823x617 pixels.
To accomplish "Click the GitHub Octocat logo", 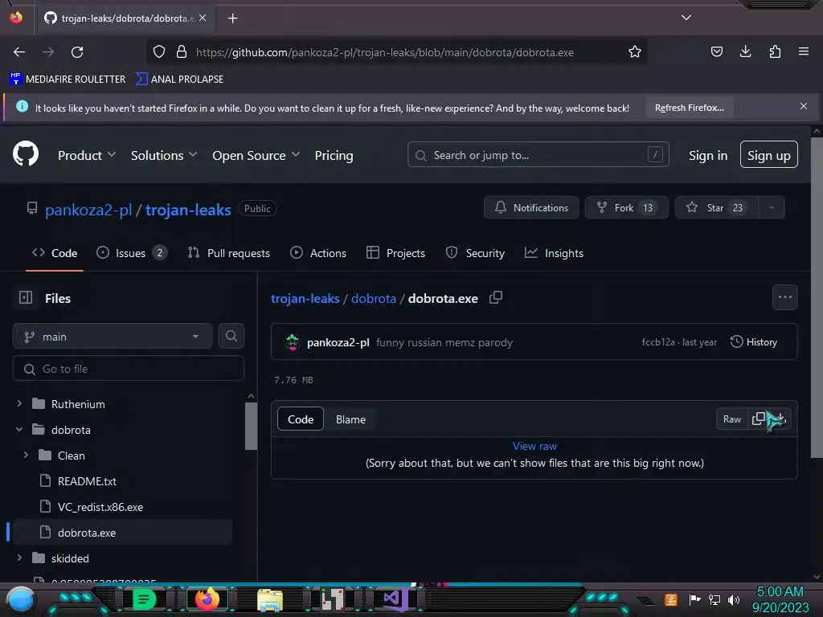I will pyautogui.click(x=25, y=153).
